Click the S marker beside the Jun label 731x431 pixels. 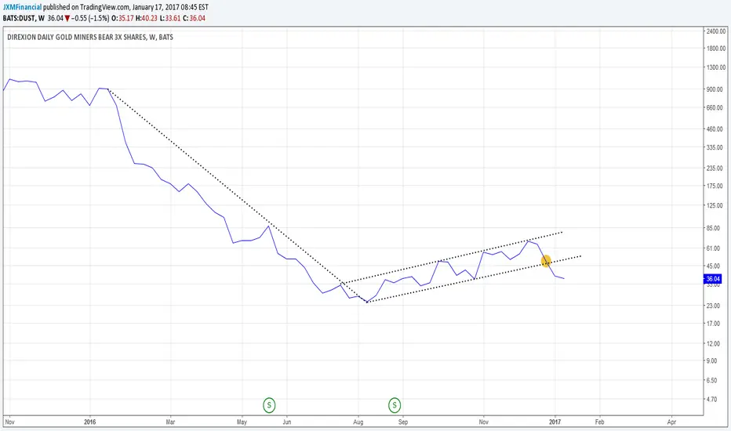[269, 405]
